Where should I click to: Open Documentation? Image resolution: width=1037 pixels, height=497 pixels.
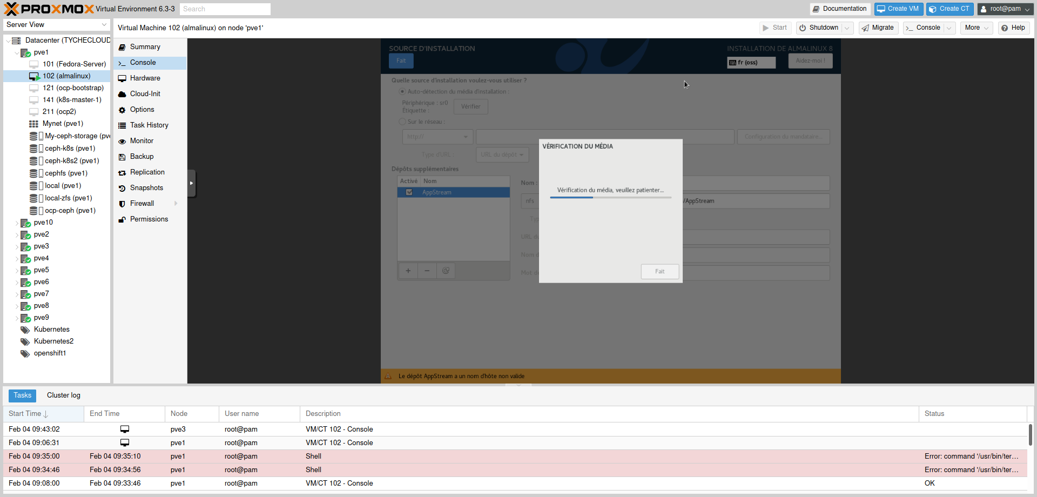[840, 9]
